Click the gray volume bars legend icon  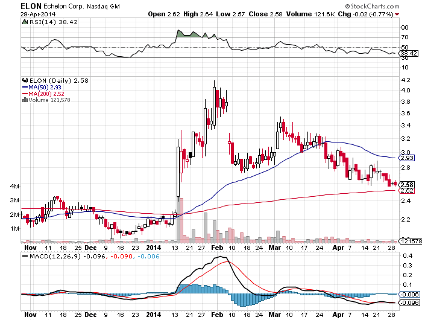click(x=25, y=100)
